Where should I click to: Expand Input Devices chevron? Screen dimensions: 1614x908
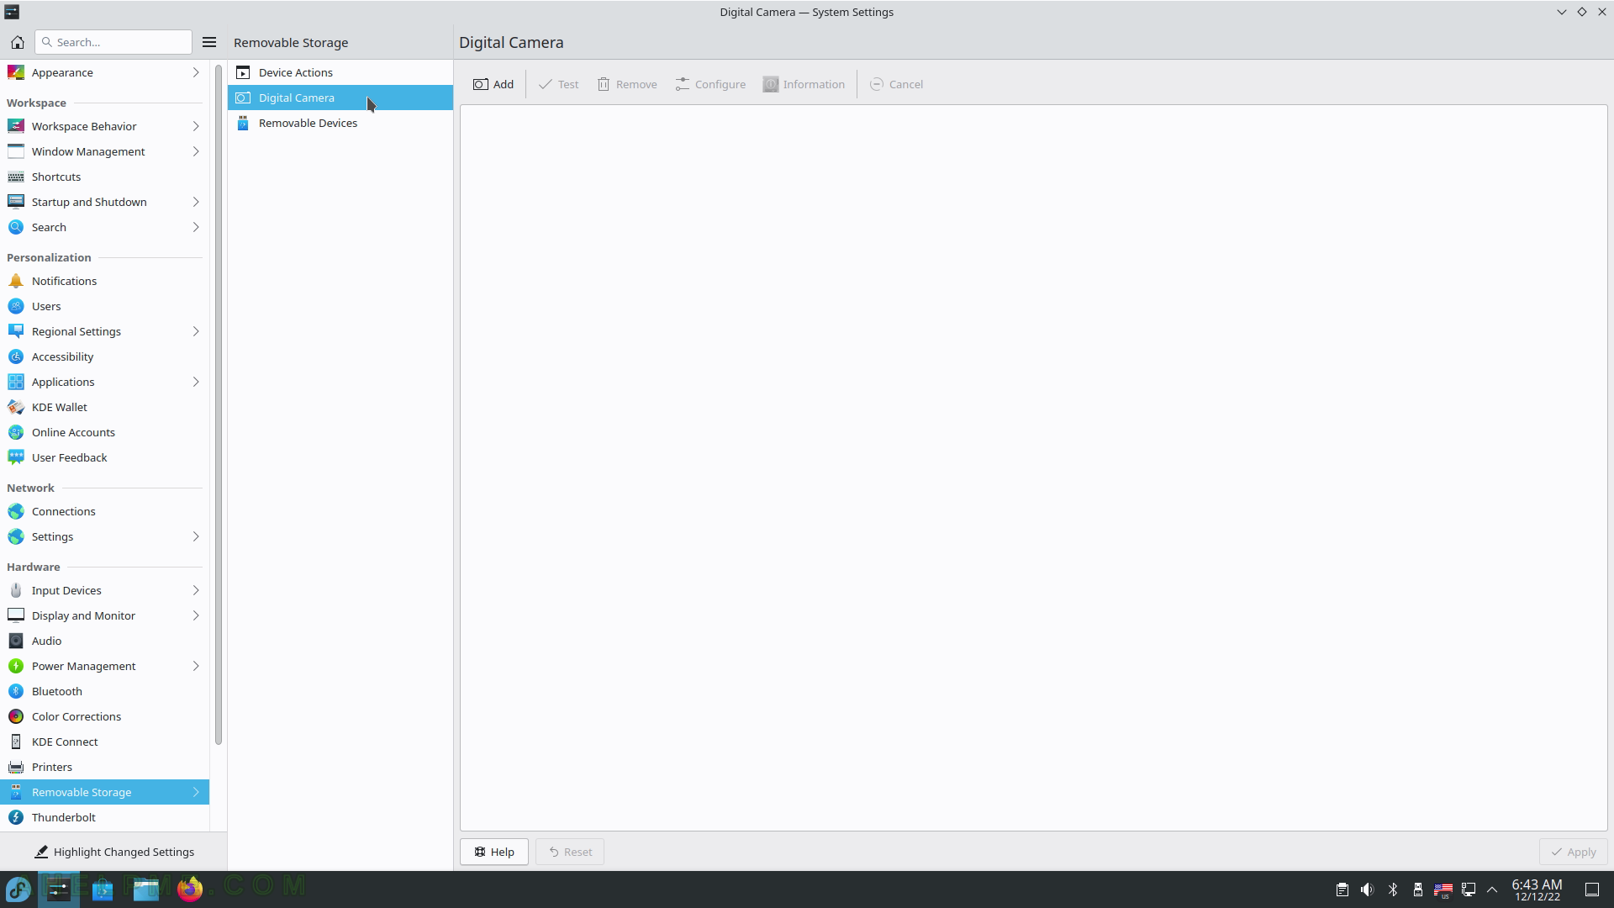point(196,590)
